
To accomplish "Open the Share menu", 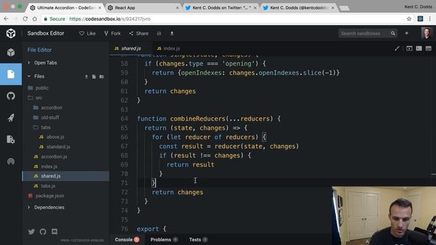I will (x=139, y=33).
